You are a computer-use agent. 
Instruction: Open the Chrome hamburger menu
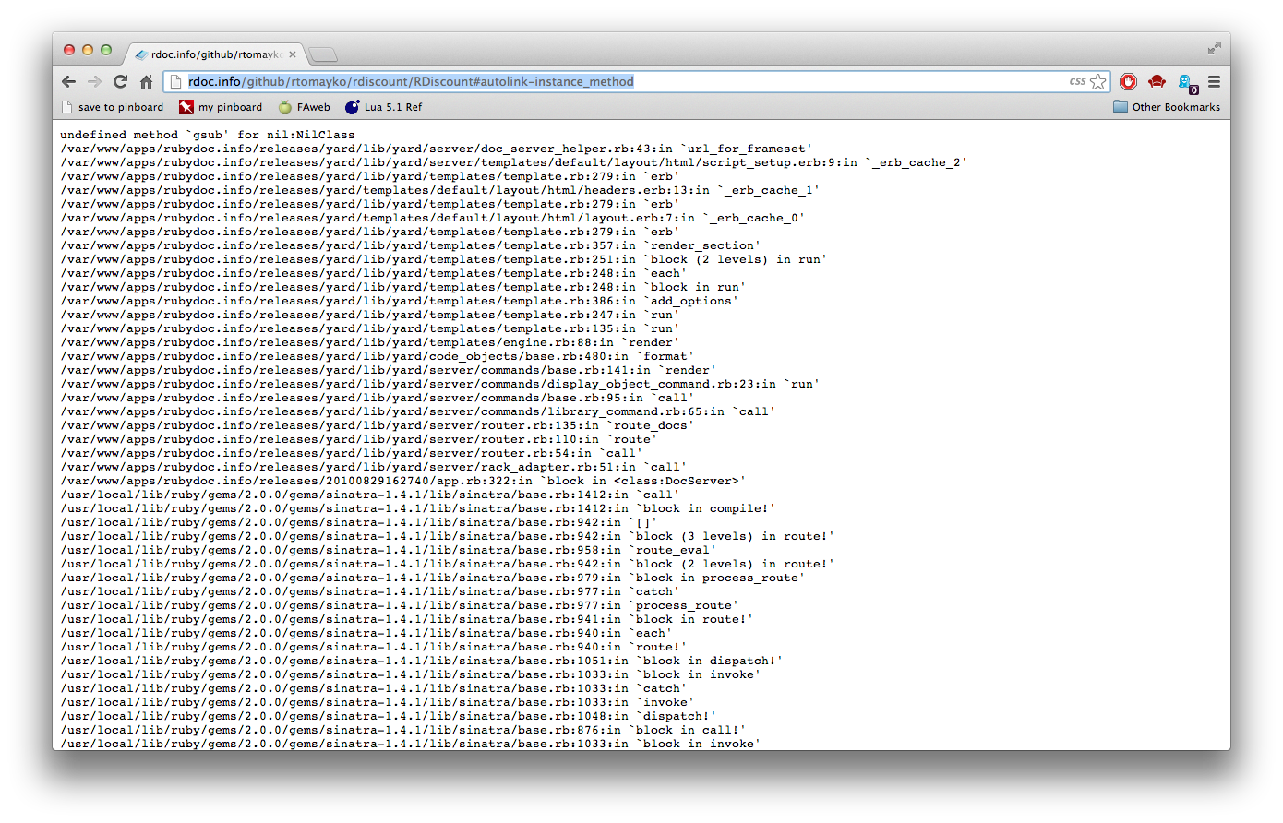tap(1215, 81)
